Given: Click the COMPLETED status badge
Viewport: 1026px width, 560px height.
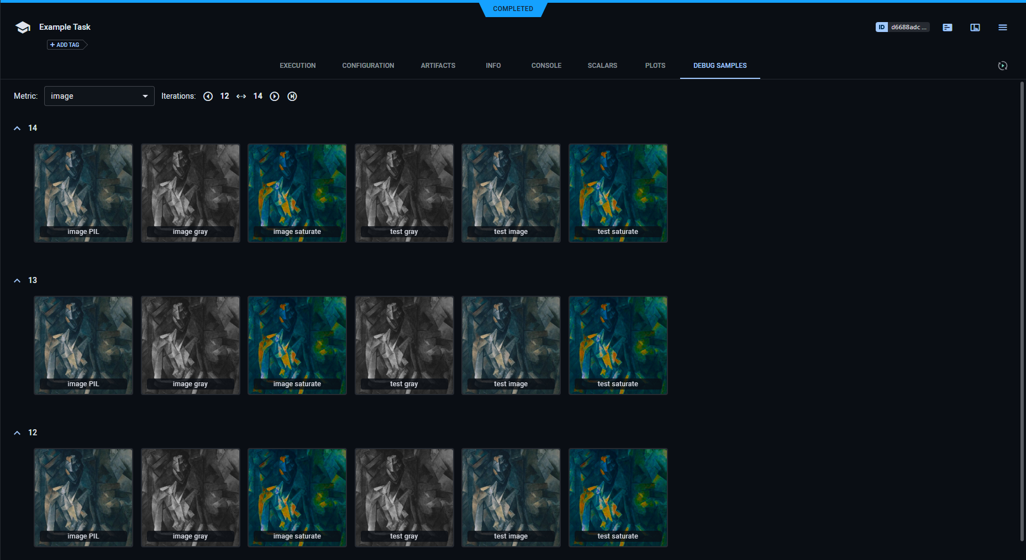Looking at the screenshot, I should coord(513,9).
